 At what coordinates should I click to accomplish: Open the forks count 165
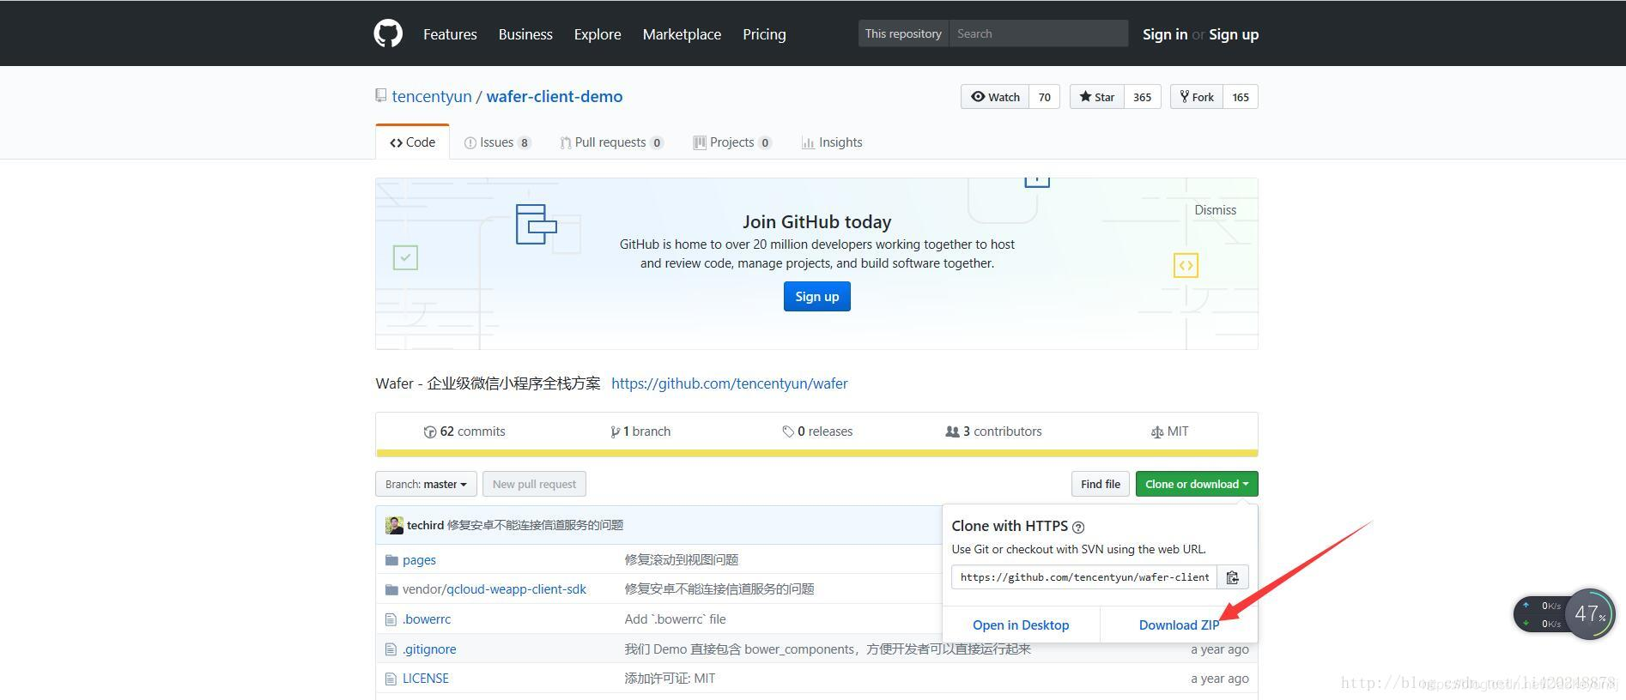point(1241,97)
